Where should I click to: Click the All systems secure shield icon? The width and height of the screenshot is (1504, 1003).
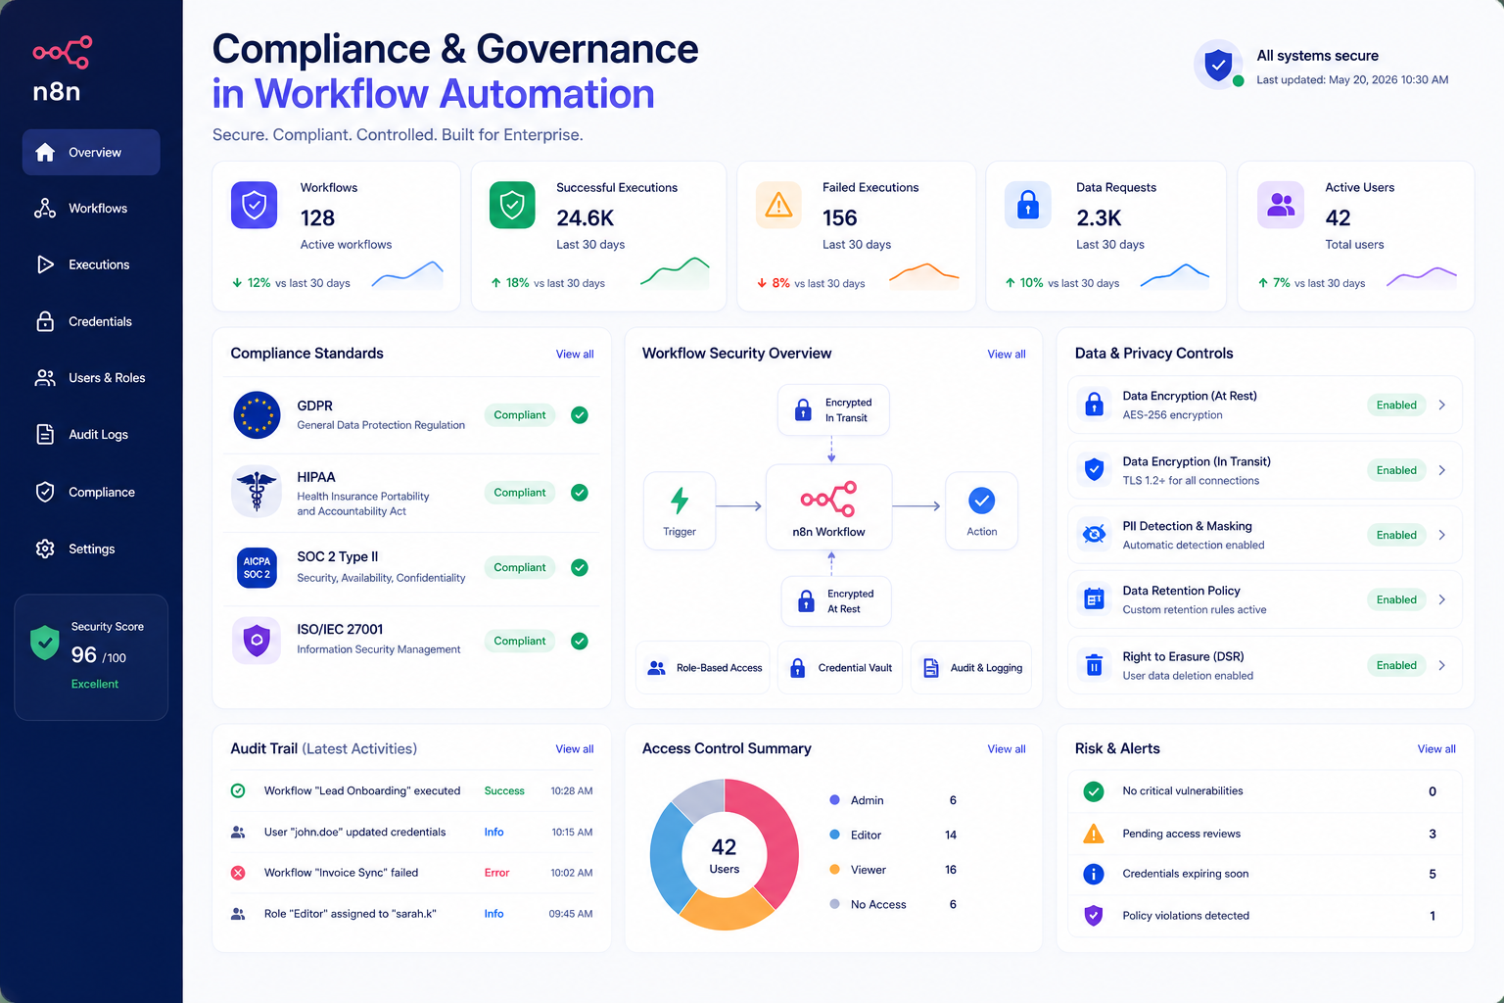point(1218,66)
